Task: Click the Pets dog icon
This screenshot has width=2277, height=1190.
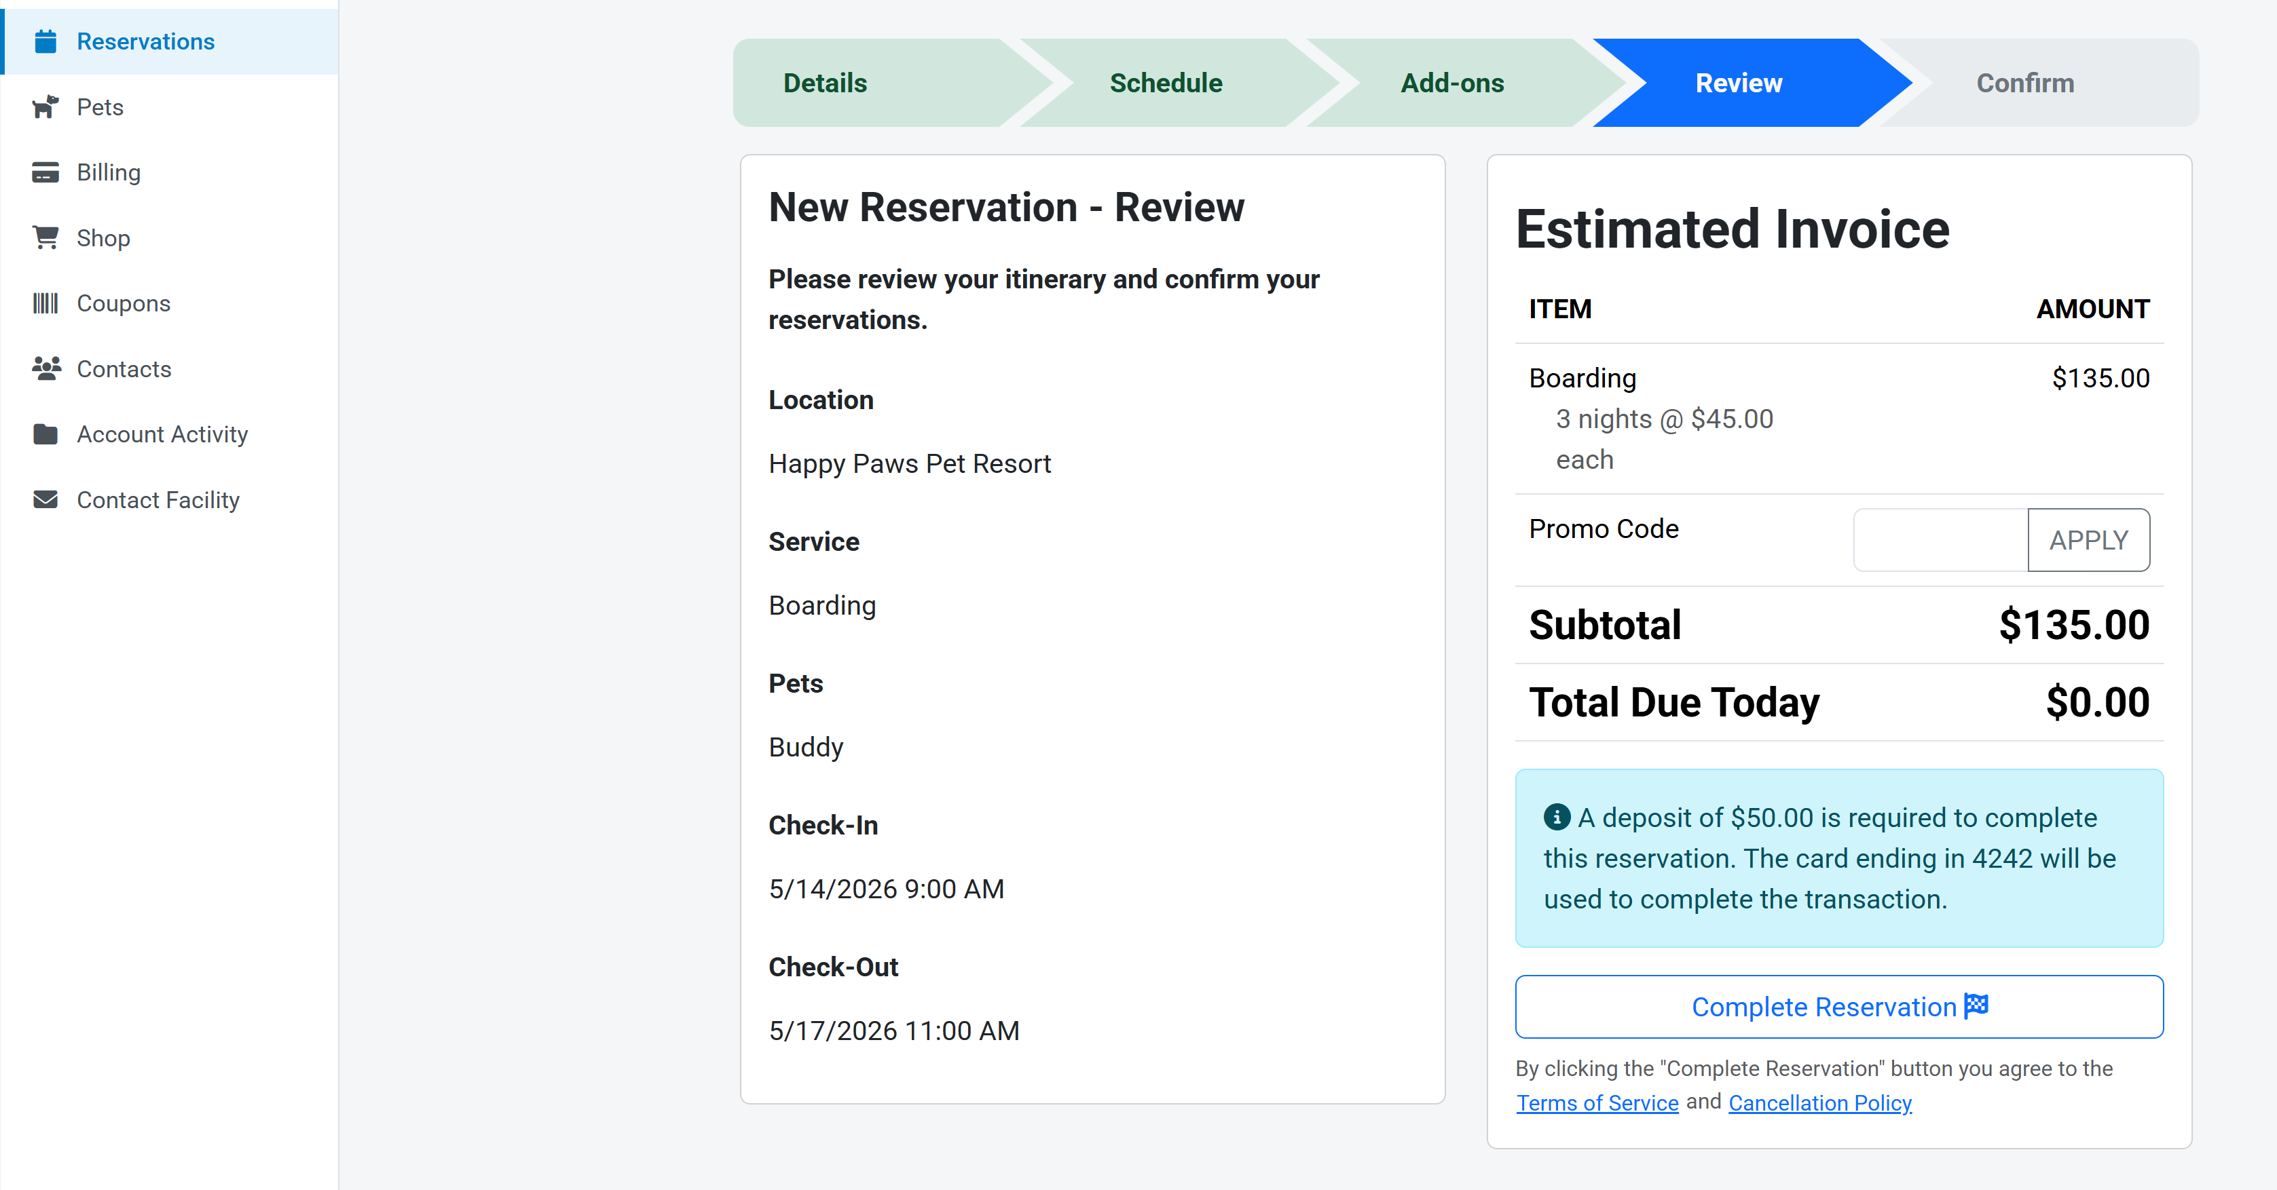Action: pyautogui.click(x=46, y=107)
